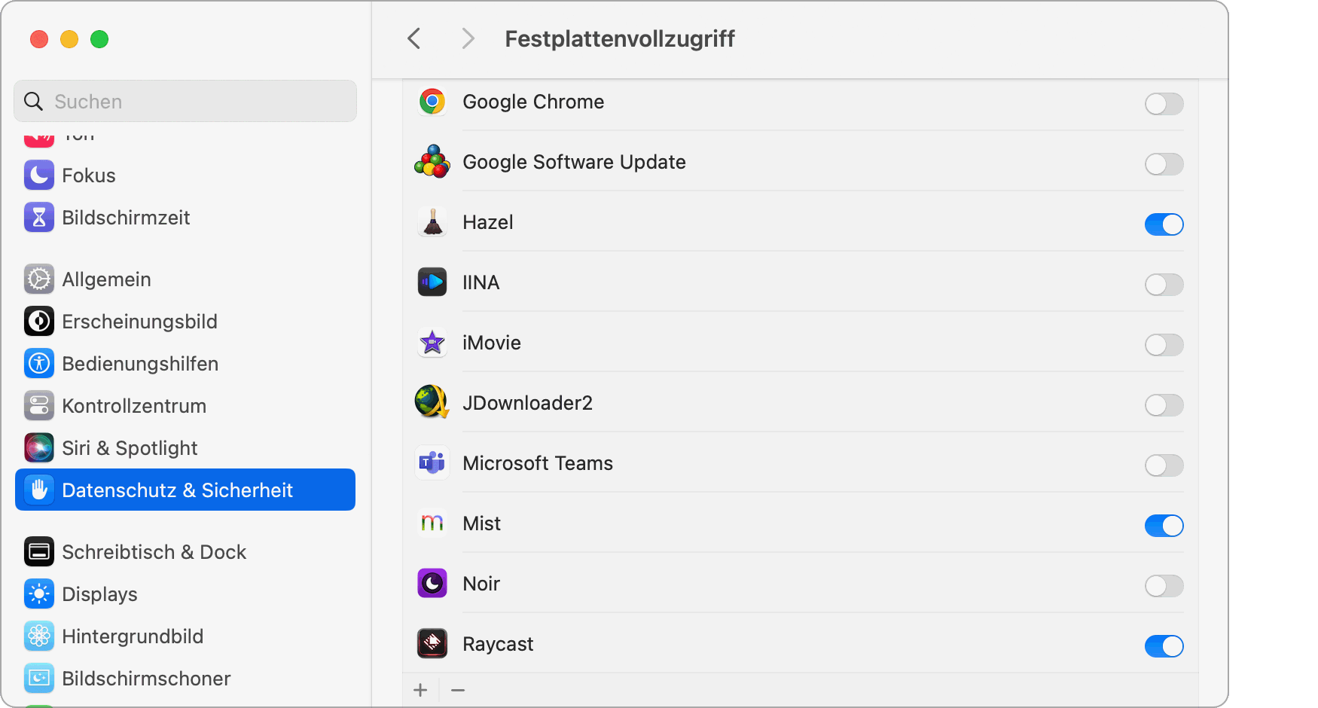Toggle Google Software Update access switch
This screenshot has width=1318, height=708.
pos(1164,164)
